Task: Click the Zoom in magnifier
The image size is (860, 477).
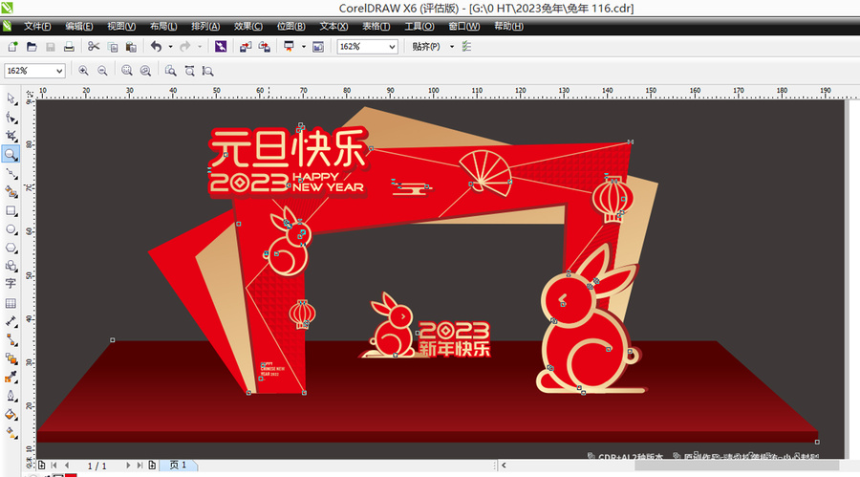Action: pyautogui.click(x=83, y=71)
